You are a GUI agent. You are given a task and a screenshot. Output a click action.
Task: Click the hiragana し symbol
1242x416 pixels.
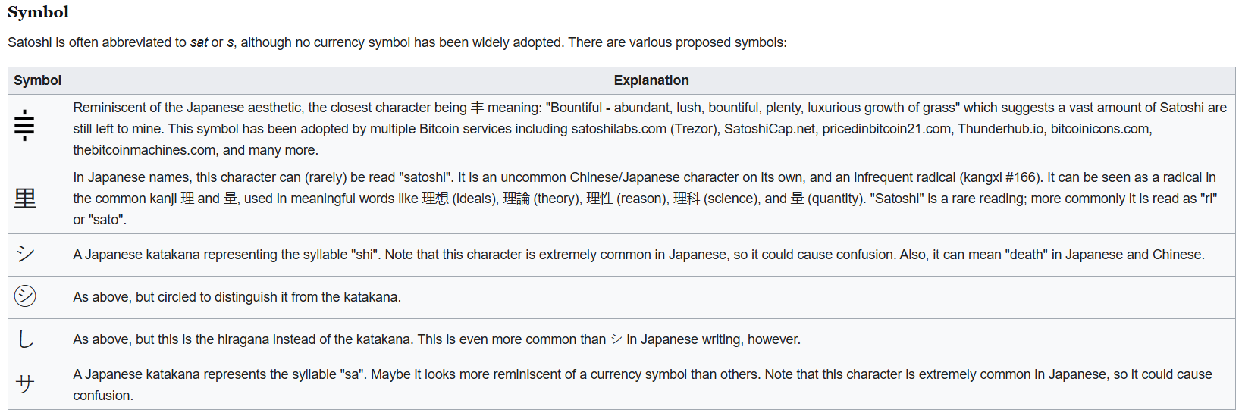25,339
